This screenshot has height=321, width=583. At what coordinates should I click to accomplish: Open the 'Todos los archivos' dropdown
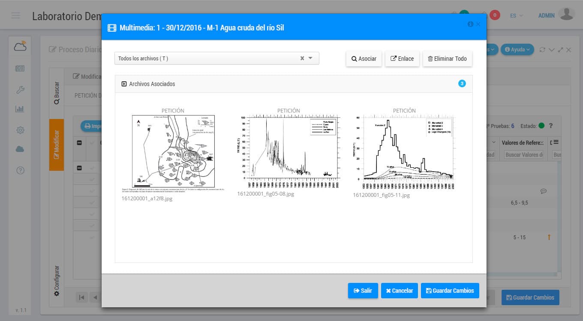click(311, 59)
